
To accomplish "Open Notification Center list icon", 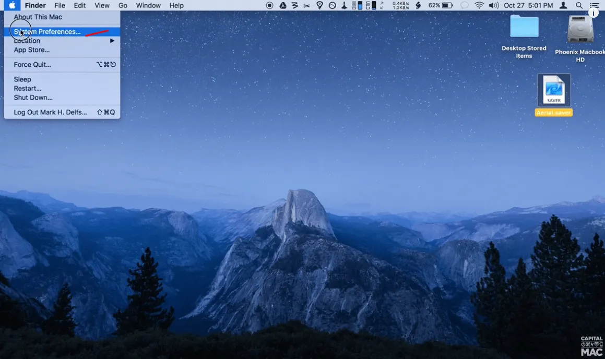I will click(595, 5).
